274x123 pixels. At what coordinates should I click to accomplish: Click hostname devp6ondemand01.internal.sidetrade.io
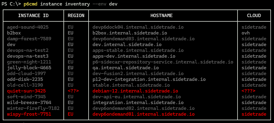tap(144, 114)
